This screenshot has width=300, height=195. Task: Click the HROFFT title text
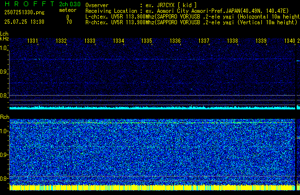coord(30,4)
